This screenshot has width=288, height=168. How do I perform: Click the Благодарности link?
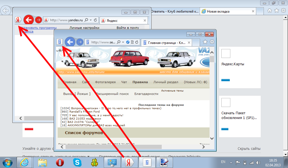coord(146,94)
